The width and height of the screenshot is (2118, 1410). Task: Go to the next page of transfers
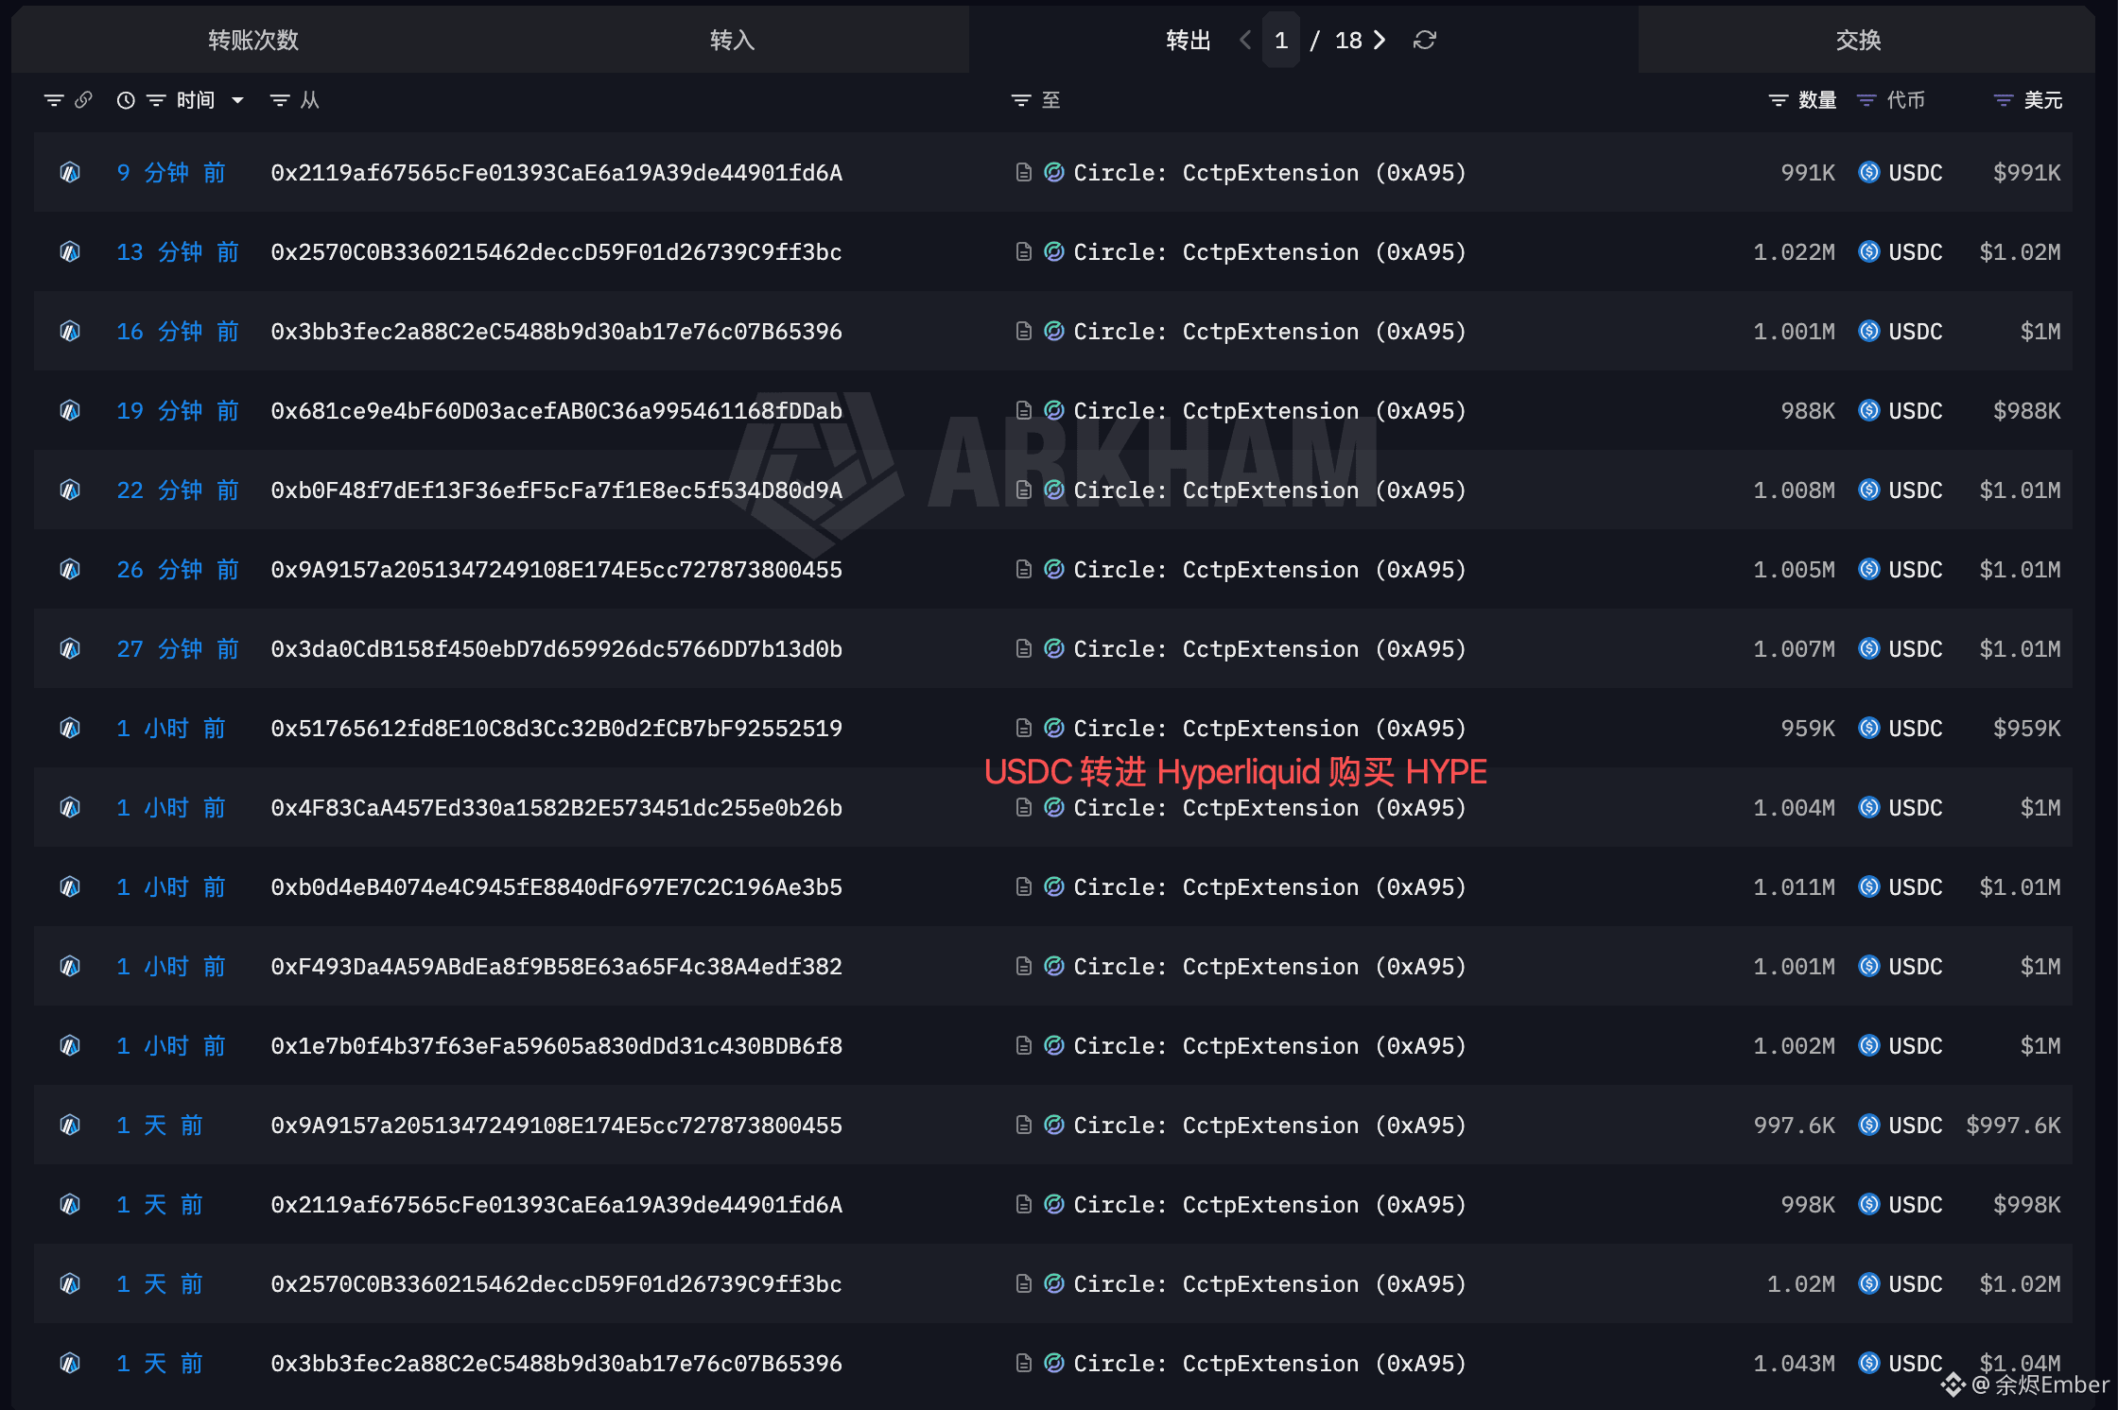coord(1380,40)
